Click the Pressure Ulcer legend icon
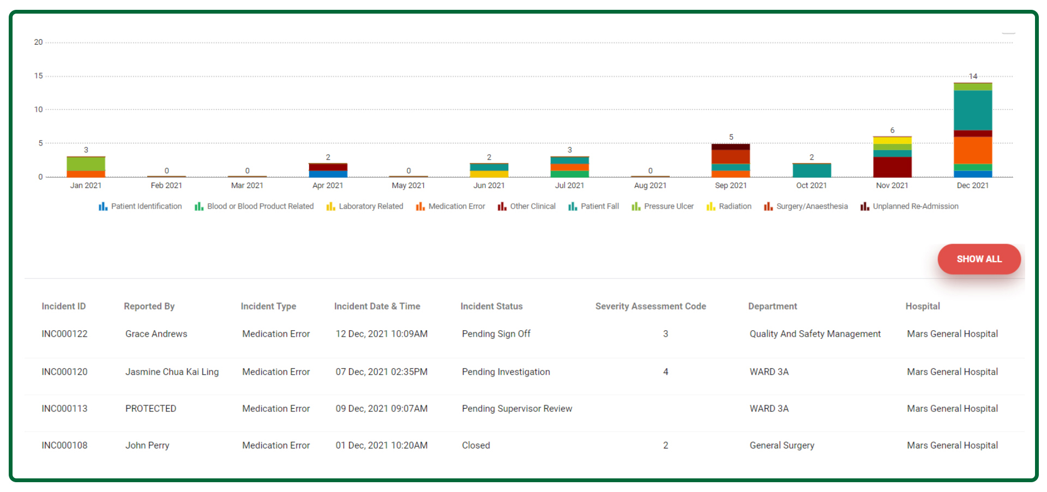The image size is (1047, 492). (x=636, y=206)
